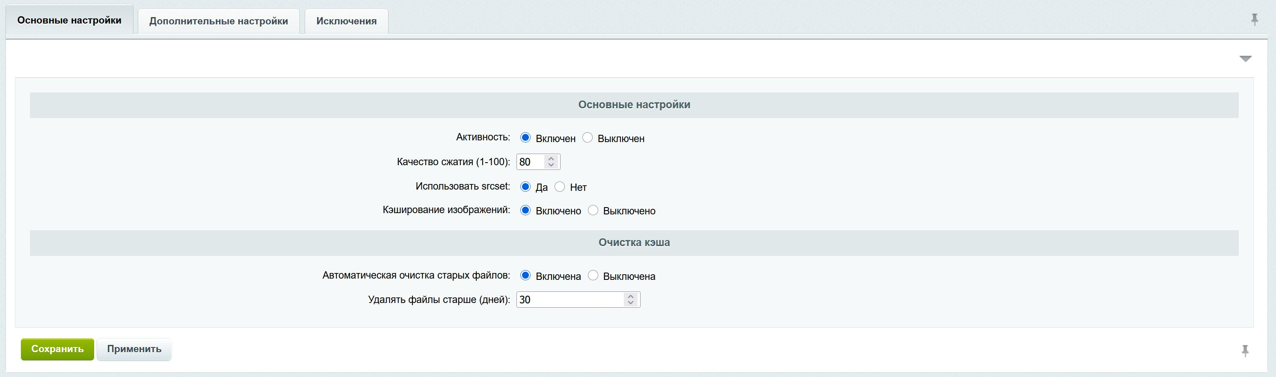Select the Включен activity radio button

(525, 138)
